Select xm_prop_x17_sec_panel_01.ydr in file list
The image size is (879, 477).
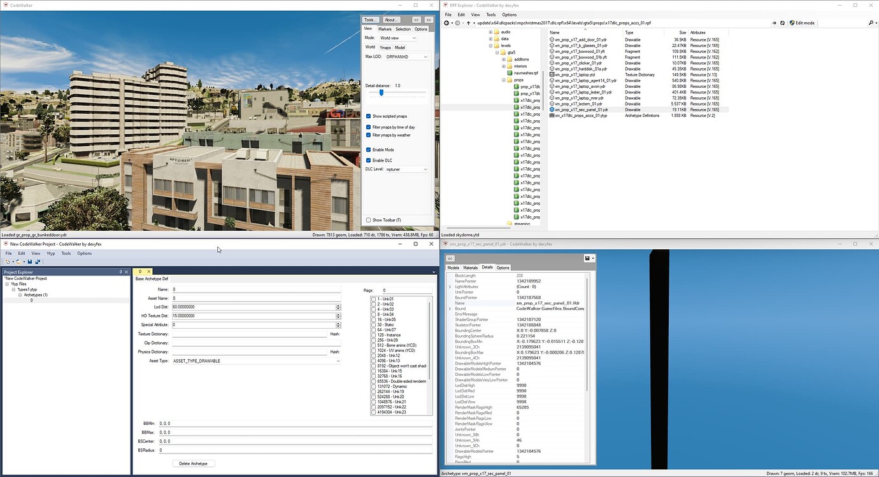(x=582, y=109)
